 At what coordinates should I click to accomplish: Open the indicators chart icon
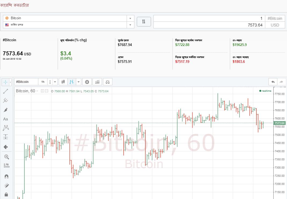(97, 82)
